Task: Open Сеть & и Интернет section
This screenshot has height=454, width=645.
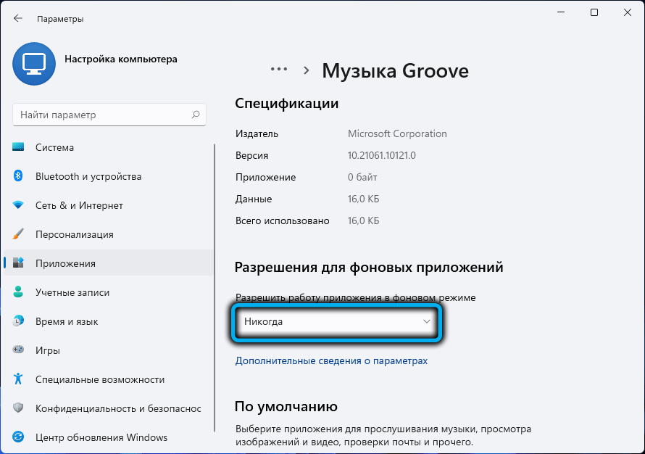Action: point(109,205)
